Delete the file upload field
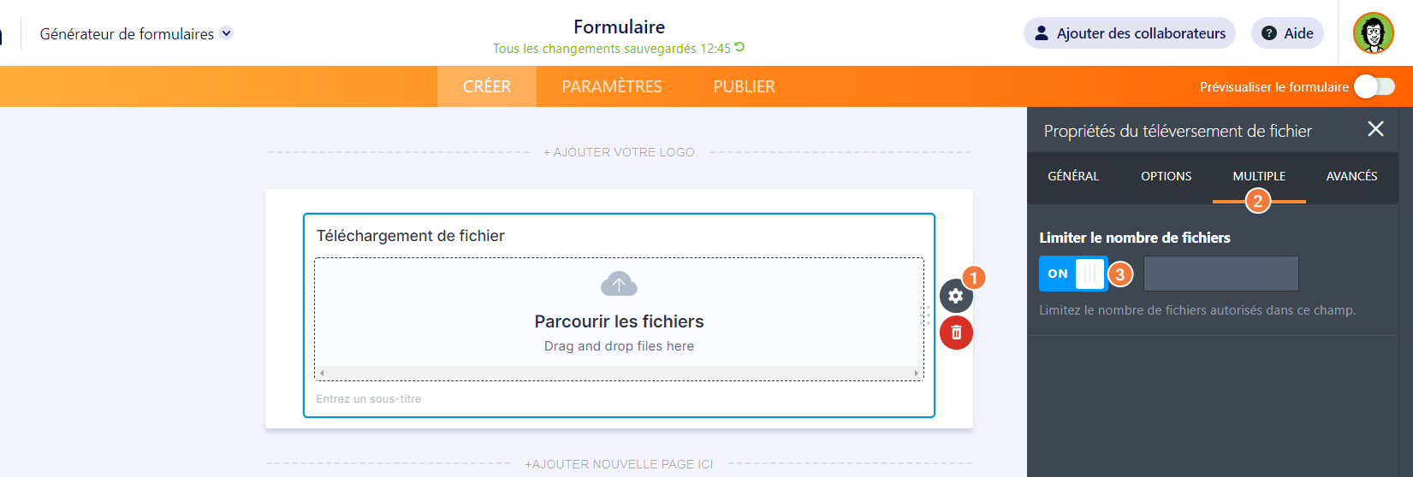1413x477 pixels. click(x=956, y=333)
